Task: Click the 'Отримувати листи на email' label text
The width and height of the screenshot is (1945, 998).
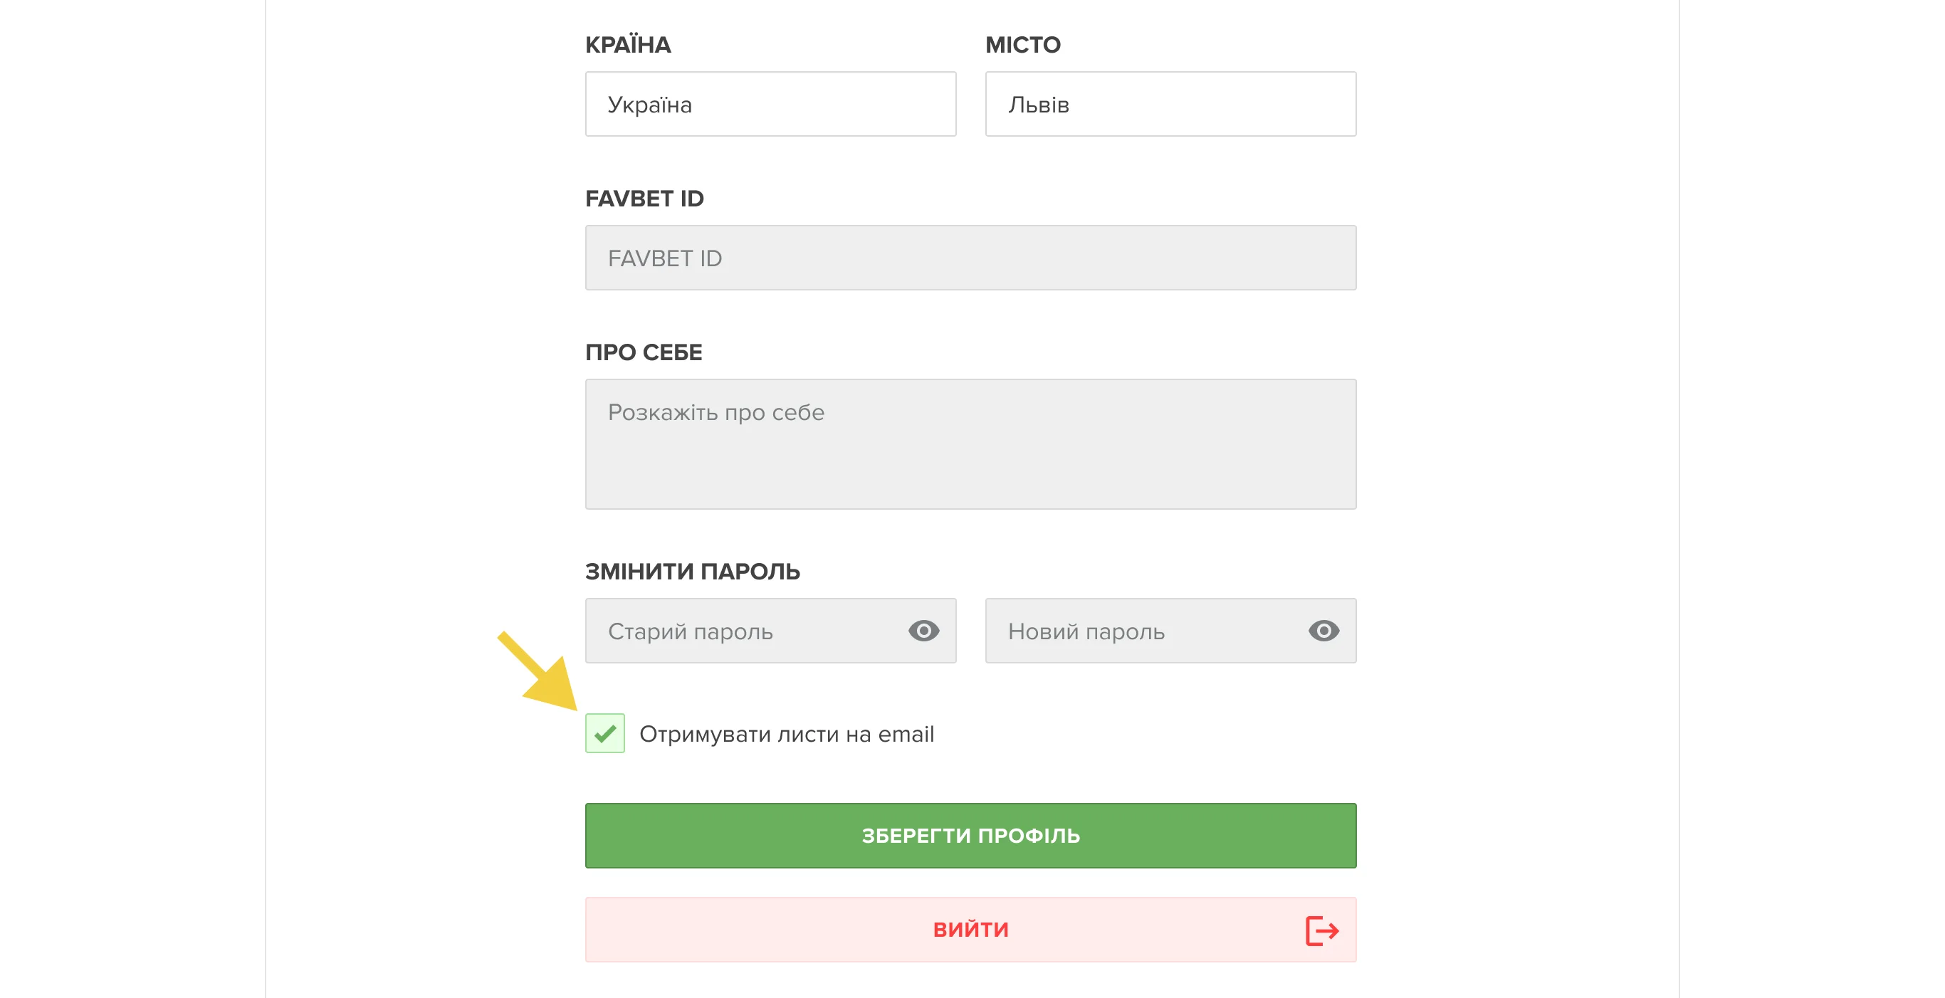Action: click(x=786, y=734)
